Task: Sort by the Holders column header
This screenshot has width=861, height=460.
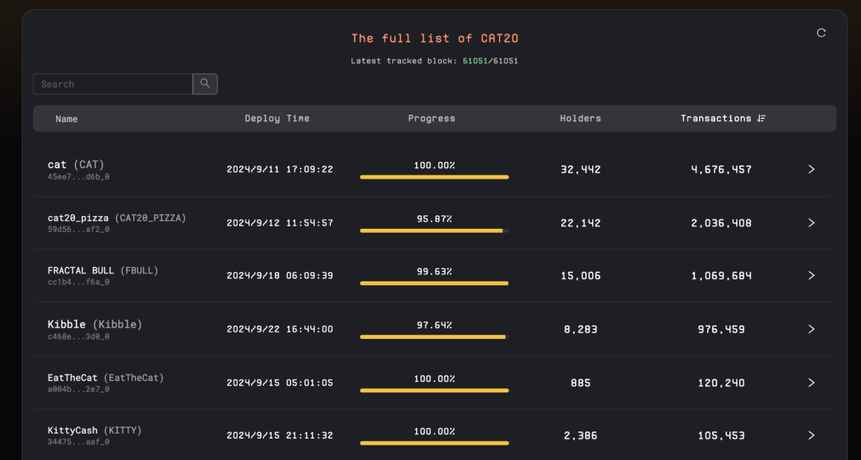Action: point(580,119)
